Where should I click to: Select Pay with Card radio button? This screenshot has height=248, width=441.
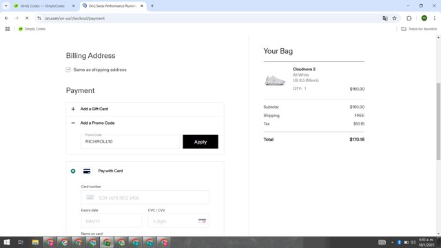click(73, 171)
